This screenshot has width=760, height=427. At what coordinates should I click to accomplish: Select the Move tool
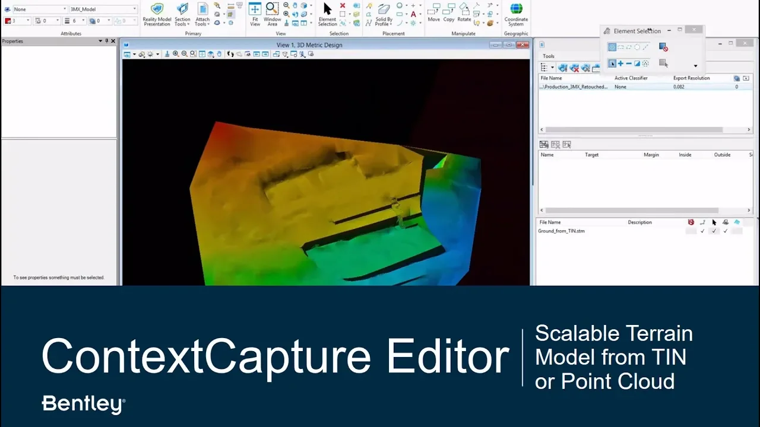coord(434,12)
